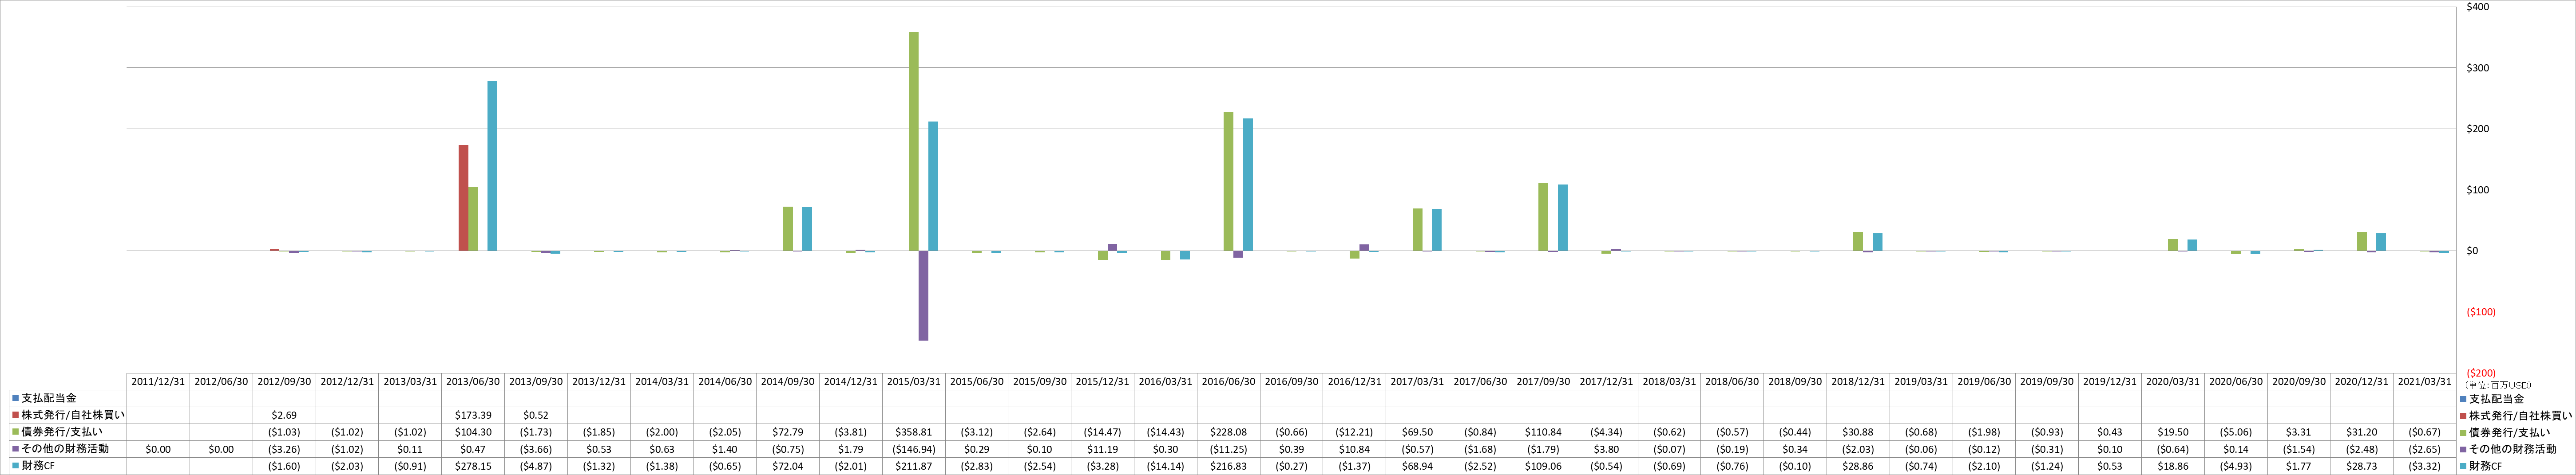
Task: Select the $69.50 cell in the table
Action: (x=1418, y=432)
